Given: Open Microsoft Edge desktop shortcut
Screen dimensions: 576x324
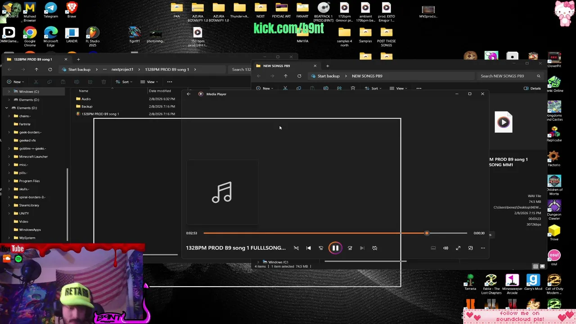Looking at the screenshot, I should (x=51, y=37).
